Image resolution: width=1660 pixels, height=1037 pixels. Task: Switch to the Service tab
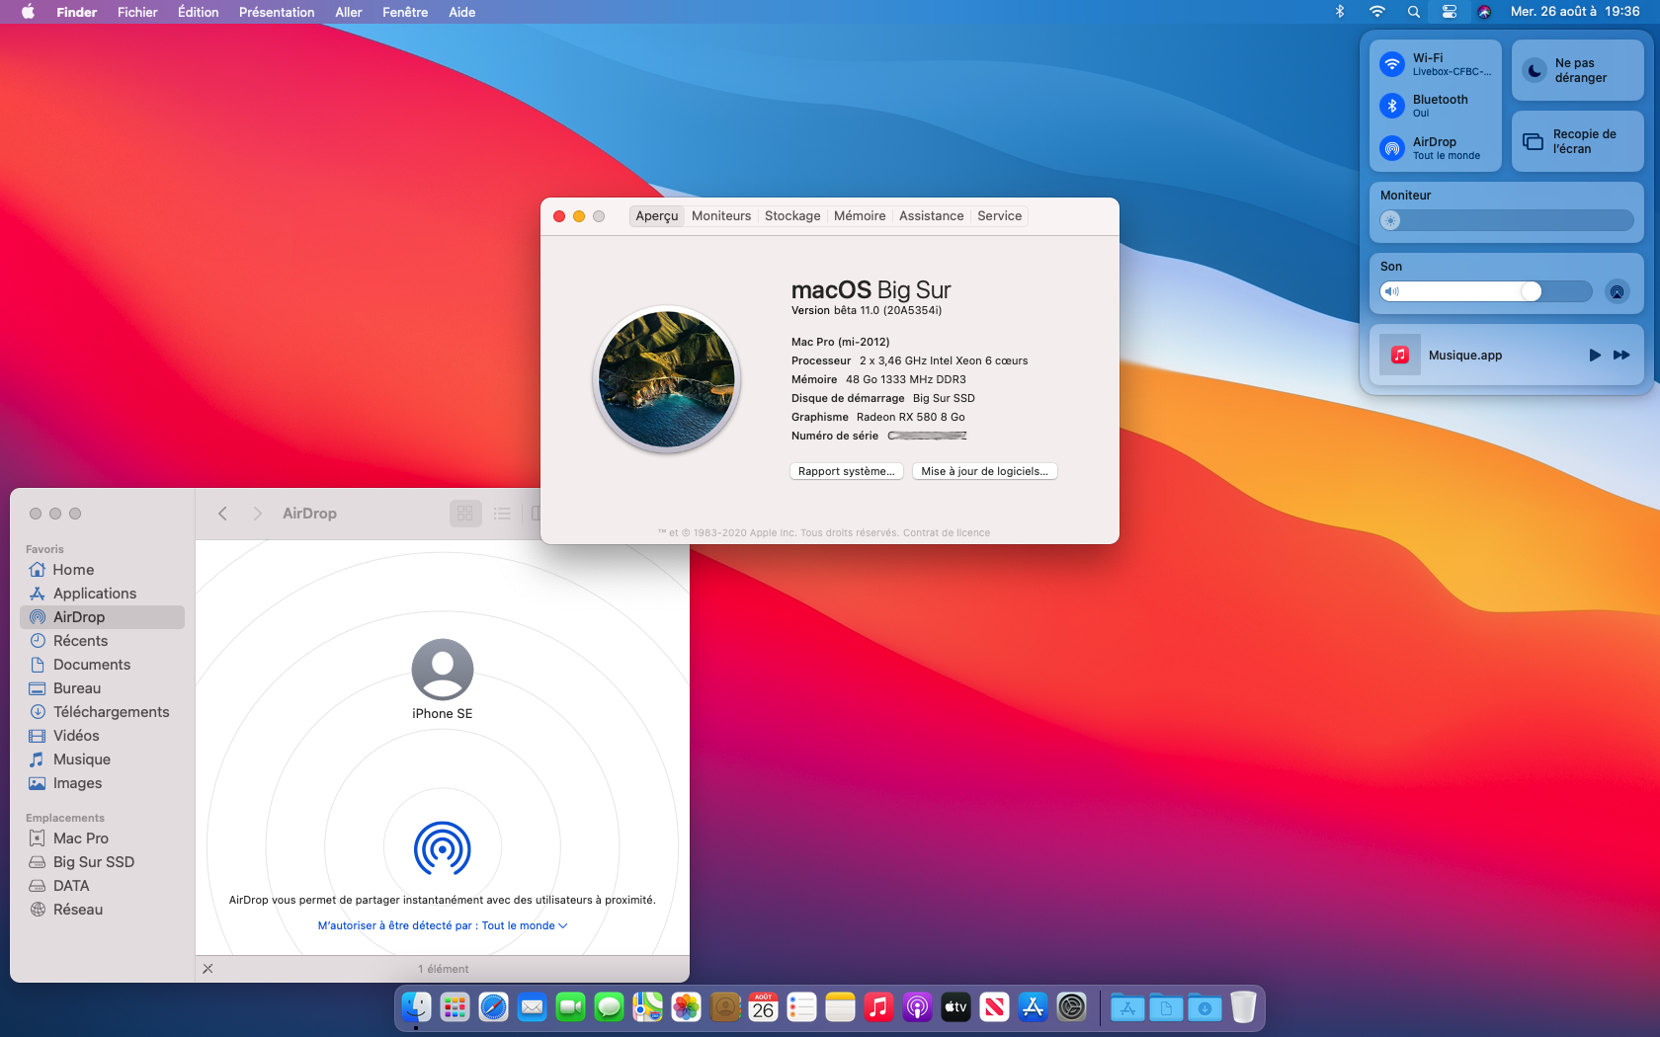pos(999,216)
